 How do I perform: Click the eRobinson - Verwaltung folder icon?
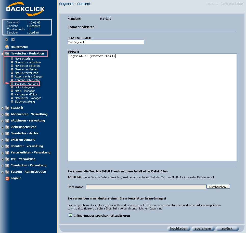point(7,121)
